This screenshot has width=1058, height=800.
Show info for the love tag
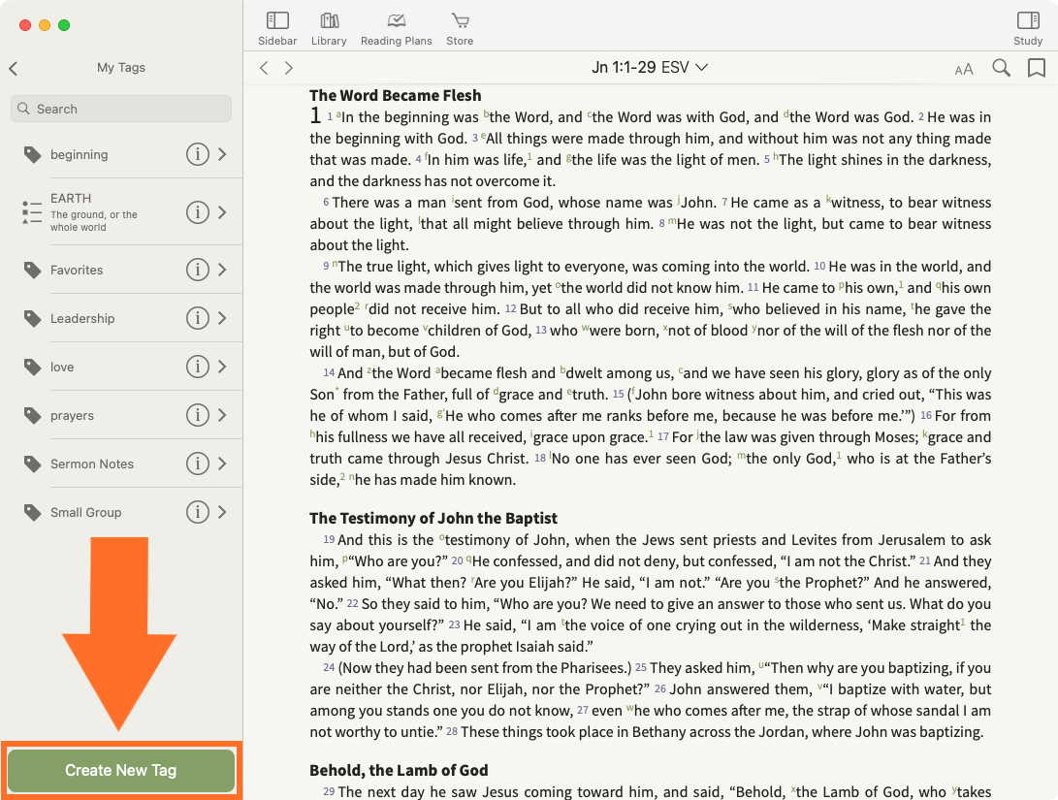198,367
